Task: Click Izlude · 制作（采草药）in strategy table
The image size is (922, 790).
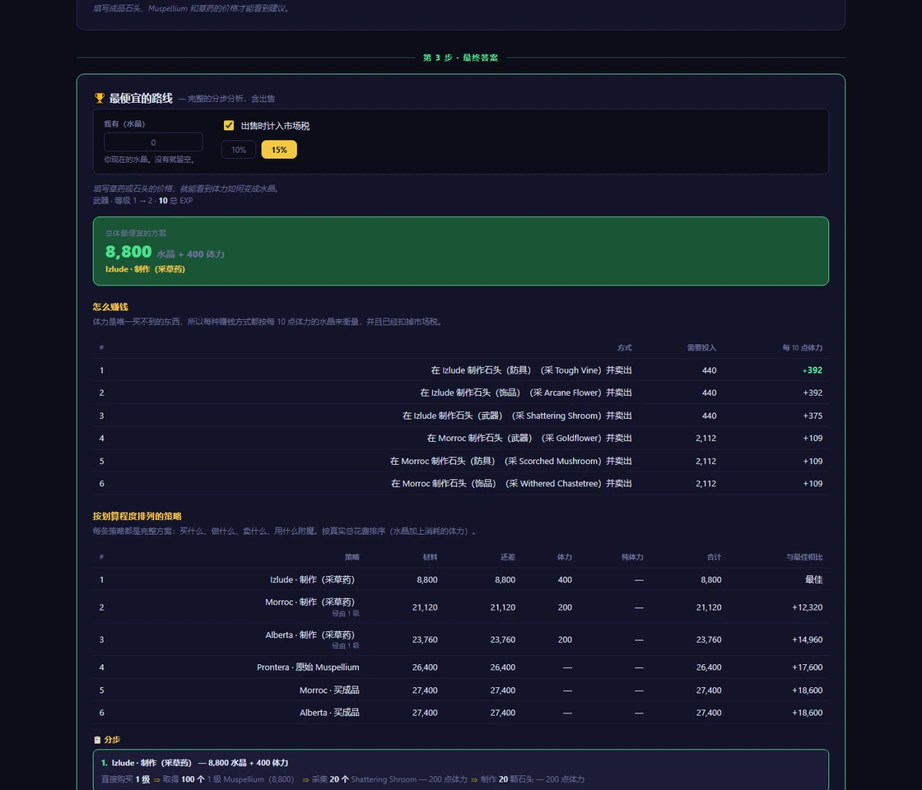Action: click(x=312, y=579)
